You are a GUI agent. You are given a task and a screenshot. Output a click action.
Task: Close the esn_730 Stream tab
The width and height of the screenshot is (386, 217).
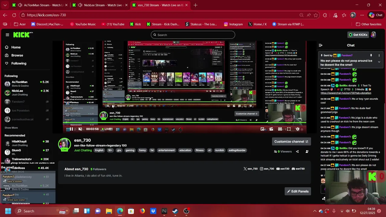(x=187, y=5)
